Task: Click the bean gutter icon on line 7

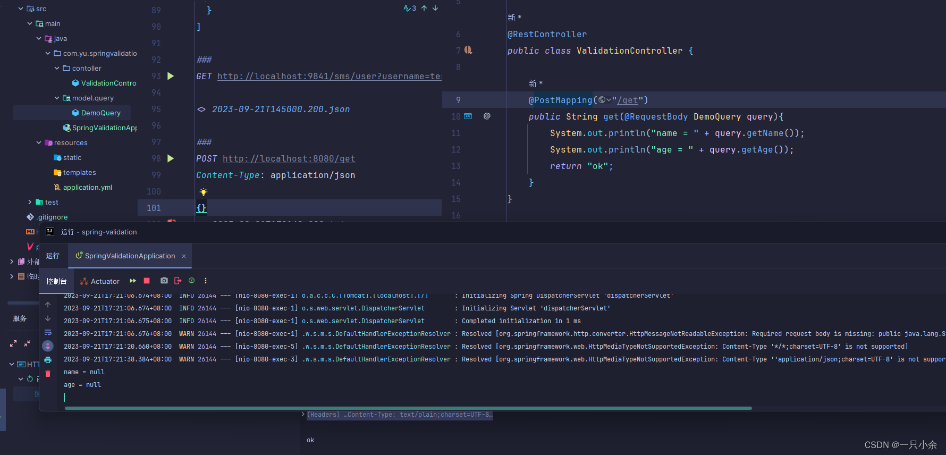Action: [x=468, y=50]
